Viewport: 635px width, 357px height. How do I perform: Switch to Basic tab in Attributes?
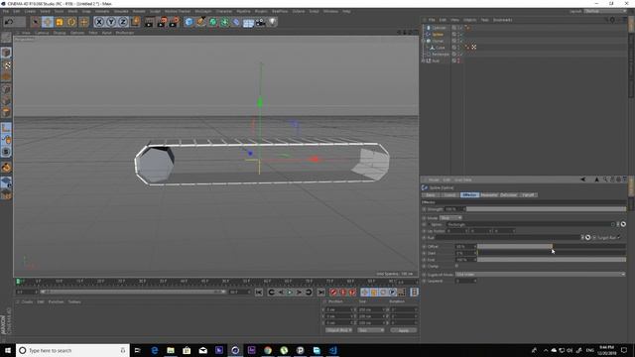tap(430, 195)
